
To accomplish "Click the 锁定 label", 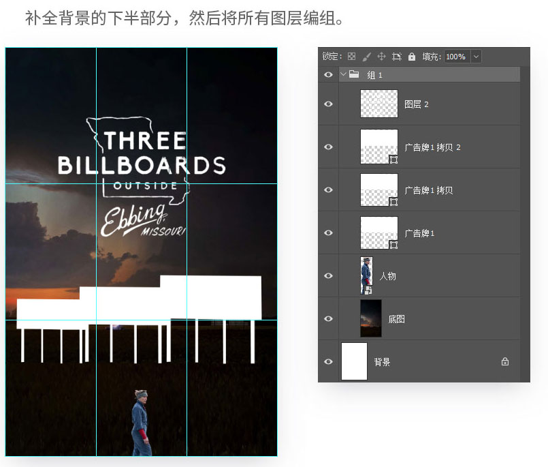I will pyautogui.click(x=332, y=57).
